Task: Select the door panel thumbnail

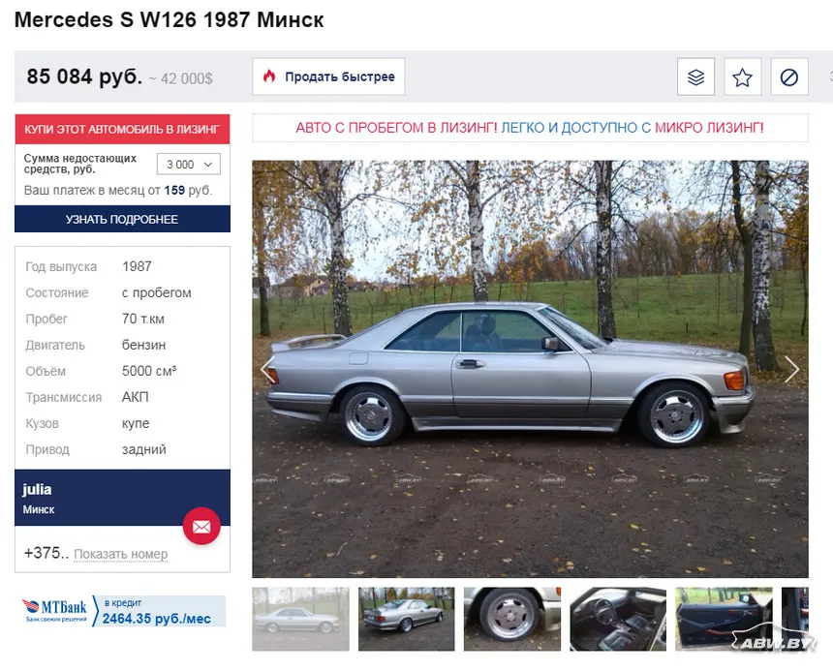Action: (x=724, y=619)
